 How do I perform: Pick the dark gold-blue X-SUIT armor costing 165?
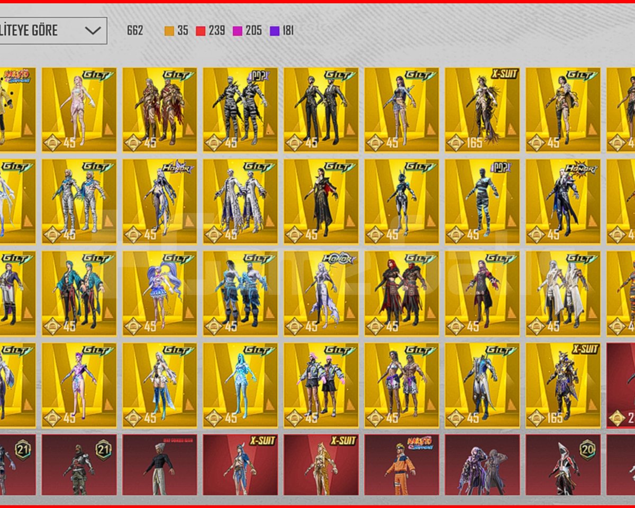(563, 386)
